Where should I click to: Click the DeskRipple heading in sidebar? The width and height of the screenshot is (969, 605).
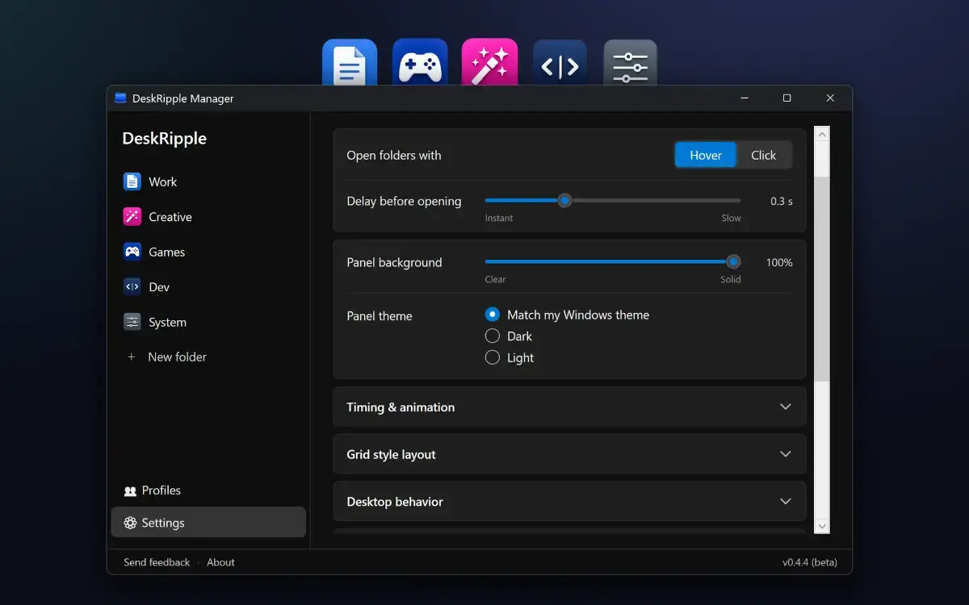click(x=164, y=138)
